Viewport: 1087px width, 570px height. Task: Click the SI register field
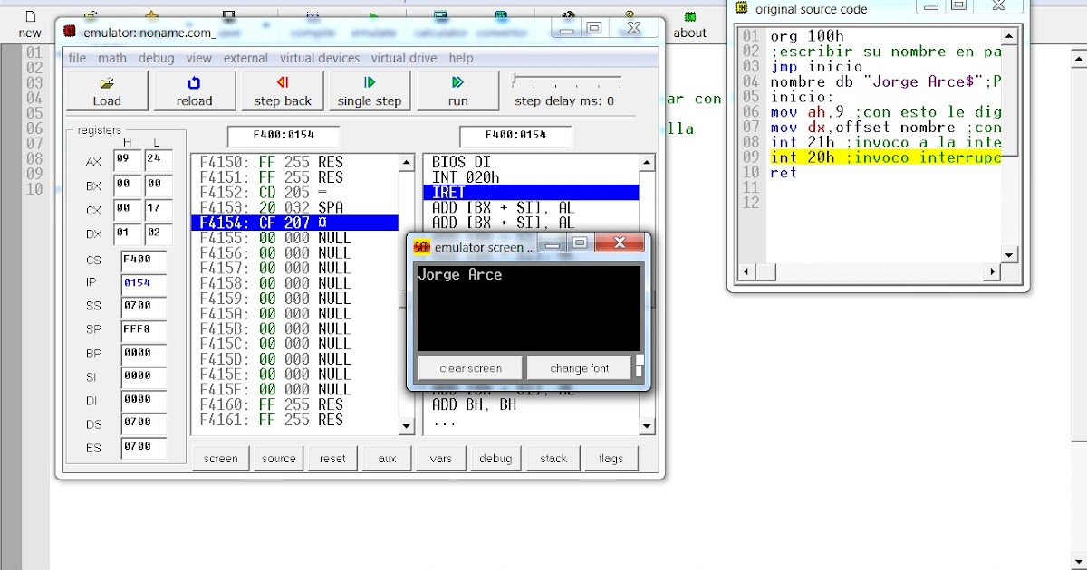[x=144, y=377]
